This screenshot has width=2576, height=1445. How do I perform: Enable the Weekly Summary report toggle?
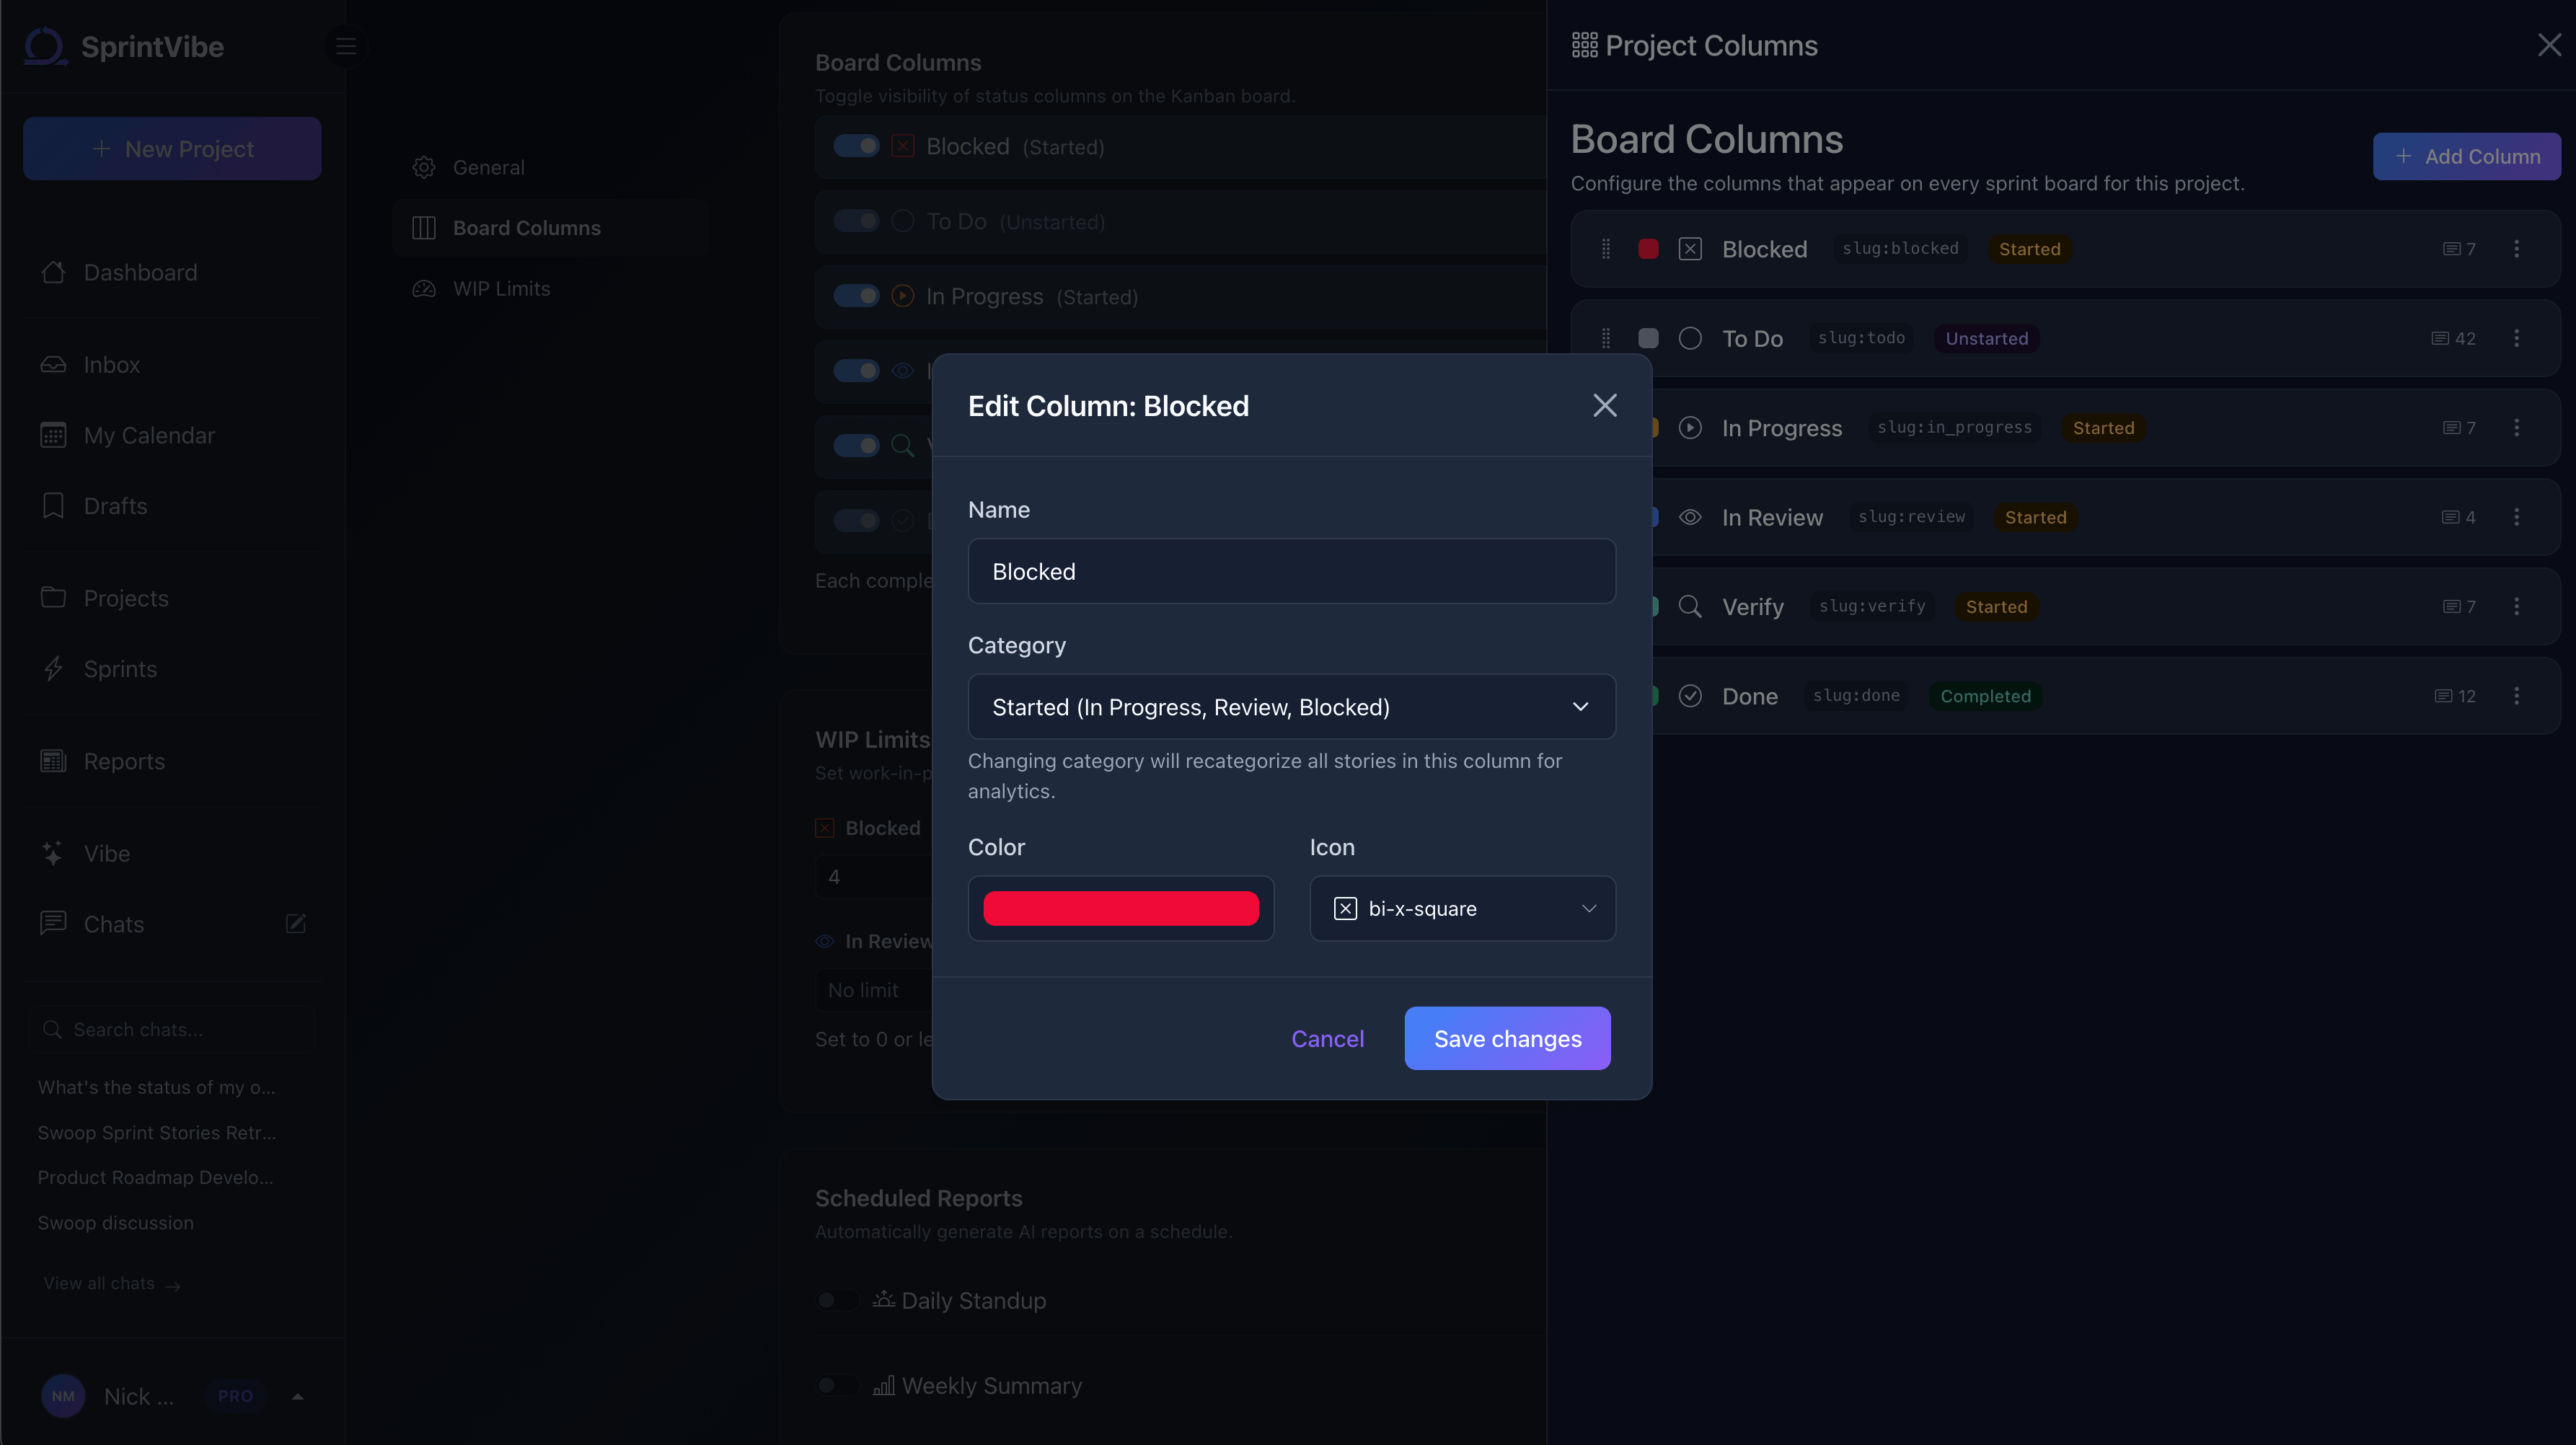click(x=838, y=1385)
